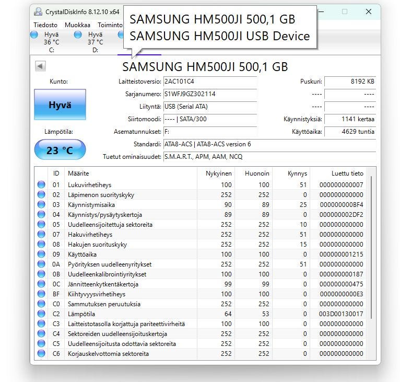This screenshot has height=382, width=400.
Task: Select the Käynnistymisaika attribute name
Action: pos(91,205)
